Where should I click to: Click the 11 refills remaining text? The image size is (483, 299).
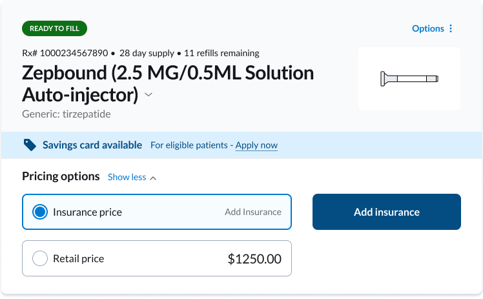coord(221,53)
